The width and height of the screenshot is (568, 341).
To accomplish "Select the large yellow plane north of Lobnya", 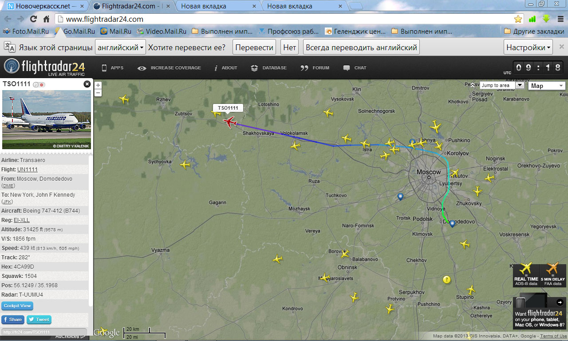I will tap(436, 127).
